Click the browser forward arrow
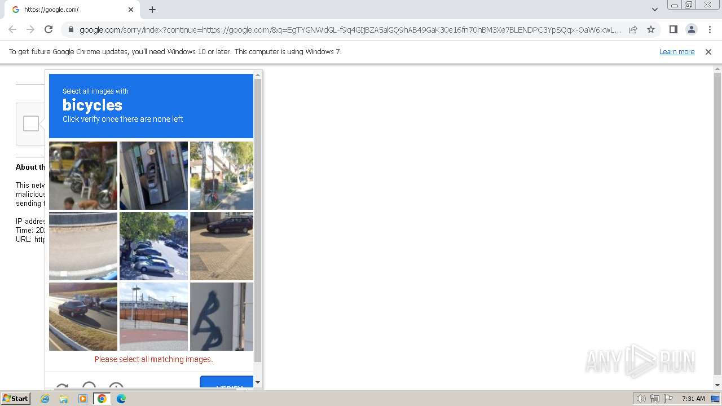The width and height of the screenshot is (722, 406). click(30, 29)
